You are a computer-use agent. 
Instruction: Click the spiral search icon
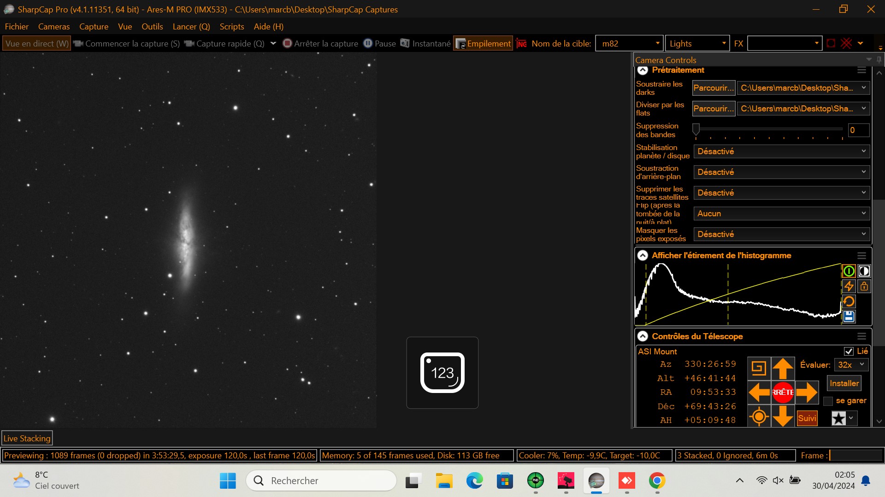pyautogui.click(x=759, y=368)
